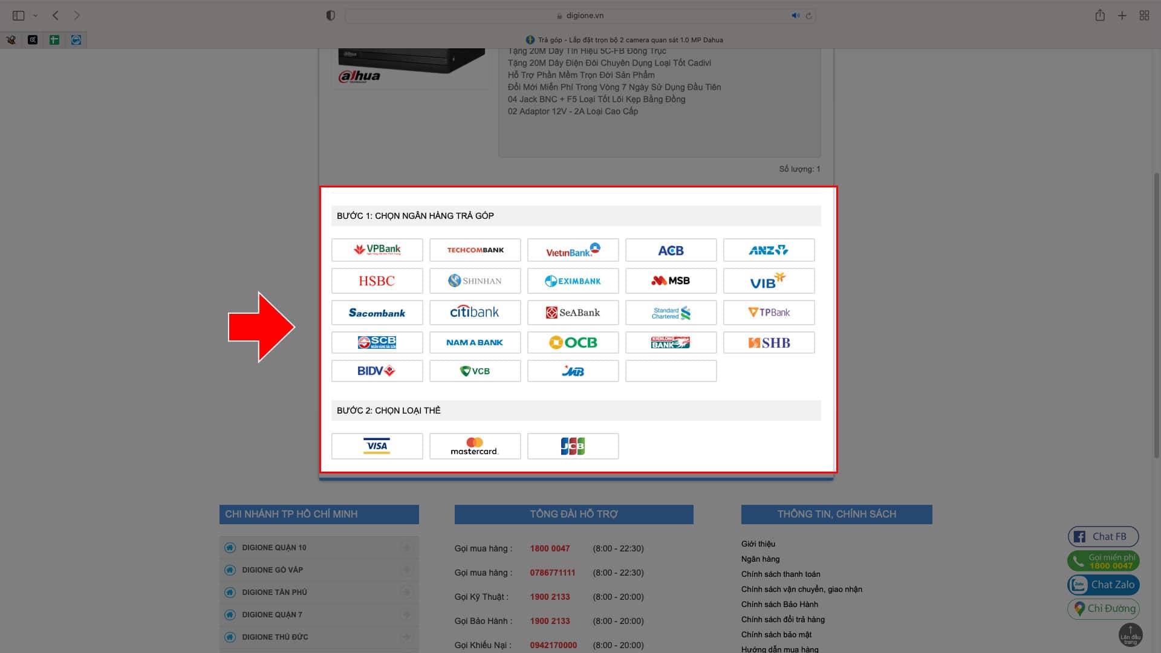Screen dimensions: 1161x653
Task: Open Chính sách Bảo Hành link
Action: coord(779,604)
